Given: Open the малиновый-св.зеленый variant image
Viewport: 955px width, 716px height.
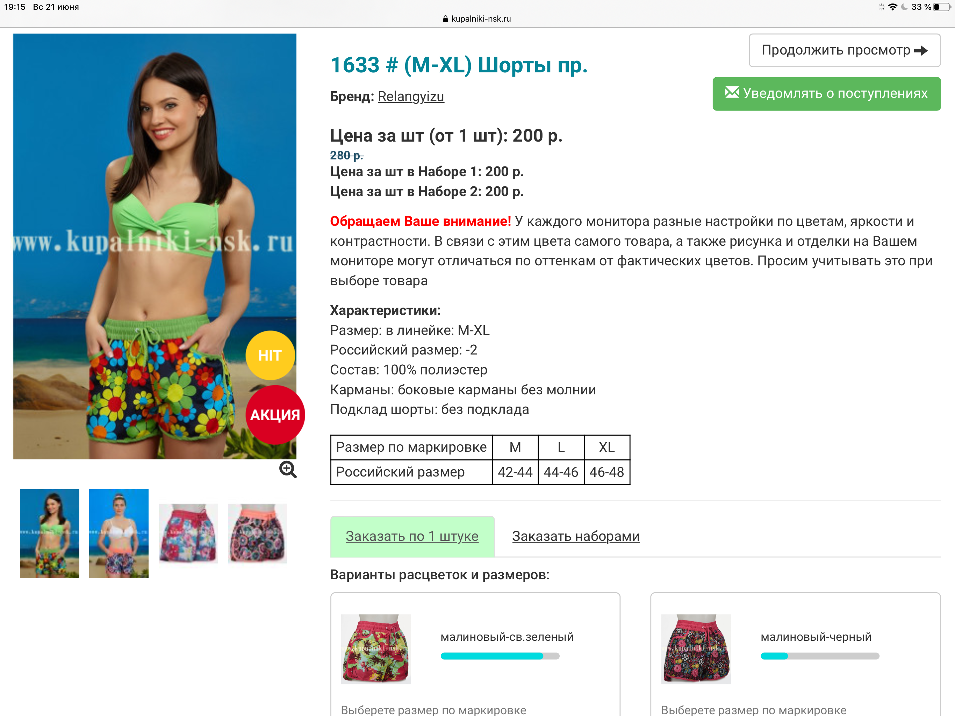Looking at the screenshot, I should (x=376, y=649).
